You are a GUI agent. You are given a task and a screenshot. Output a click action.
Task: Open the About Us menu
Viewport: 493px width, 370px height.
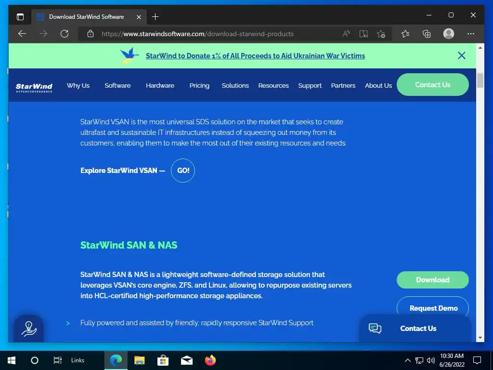pyautogui.click(x=378, y=86)
